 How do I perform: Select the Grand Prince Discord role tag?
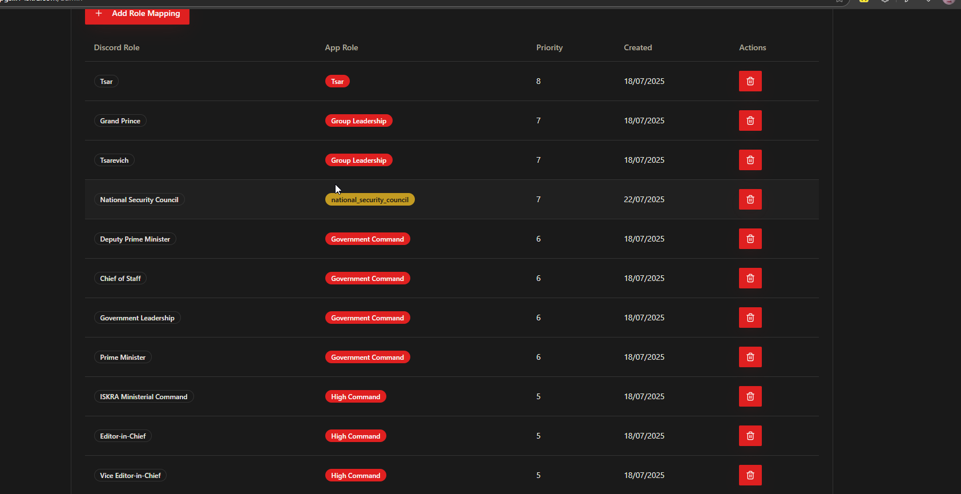click(x=120, y=121)
